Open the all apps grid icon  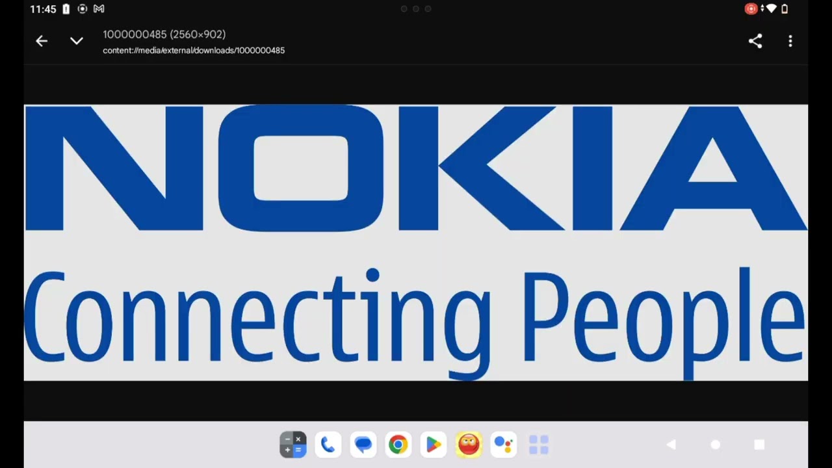pyautogui.click(x=539, y=445)
